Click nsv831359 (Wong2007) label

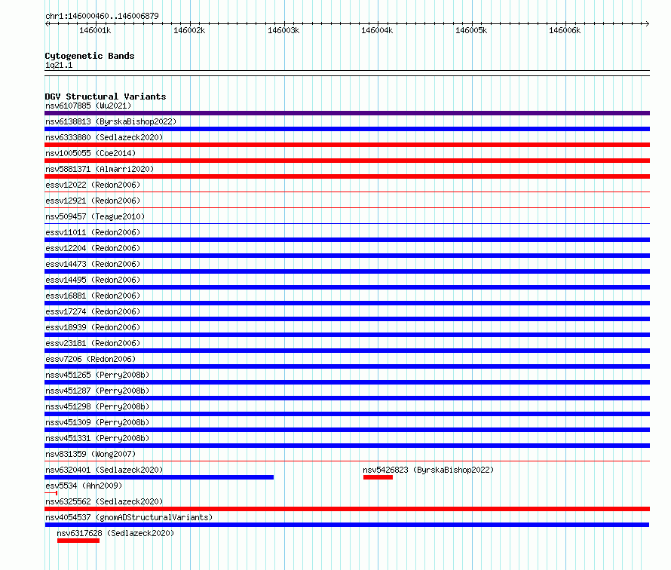click(x=90, y=454)
